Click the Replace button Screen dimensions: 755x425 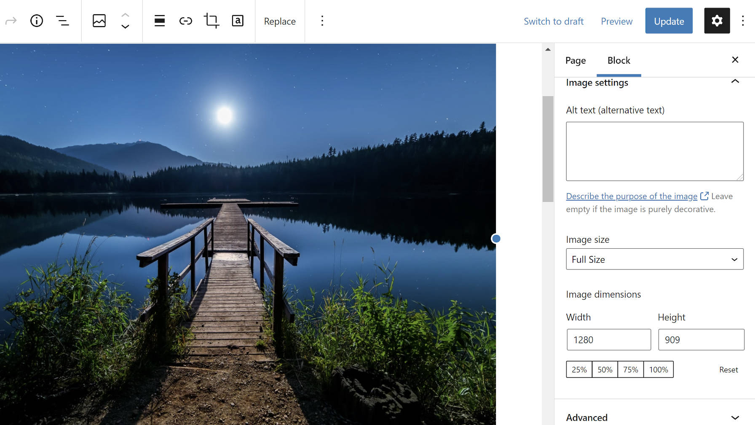tap(280, 21)
